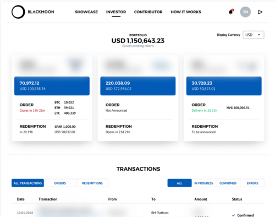Open How It Works page
The image size is (275, 217).
click(x=186, y=12)
